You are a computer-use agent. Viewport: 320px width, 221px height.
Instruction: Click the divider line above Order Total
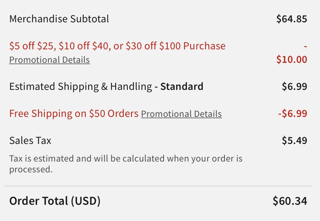[x=158, y=186]
